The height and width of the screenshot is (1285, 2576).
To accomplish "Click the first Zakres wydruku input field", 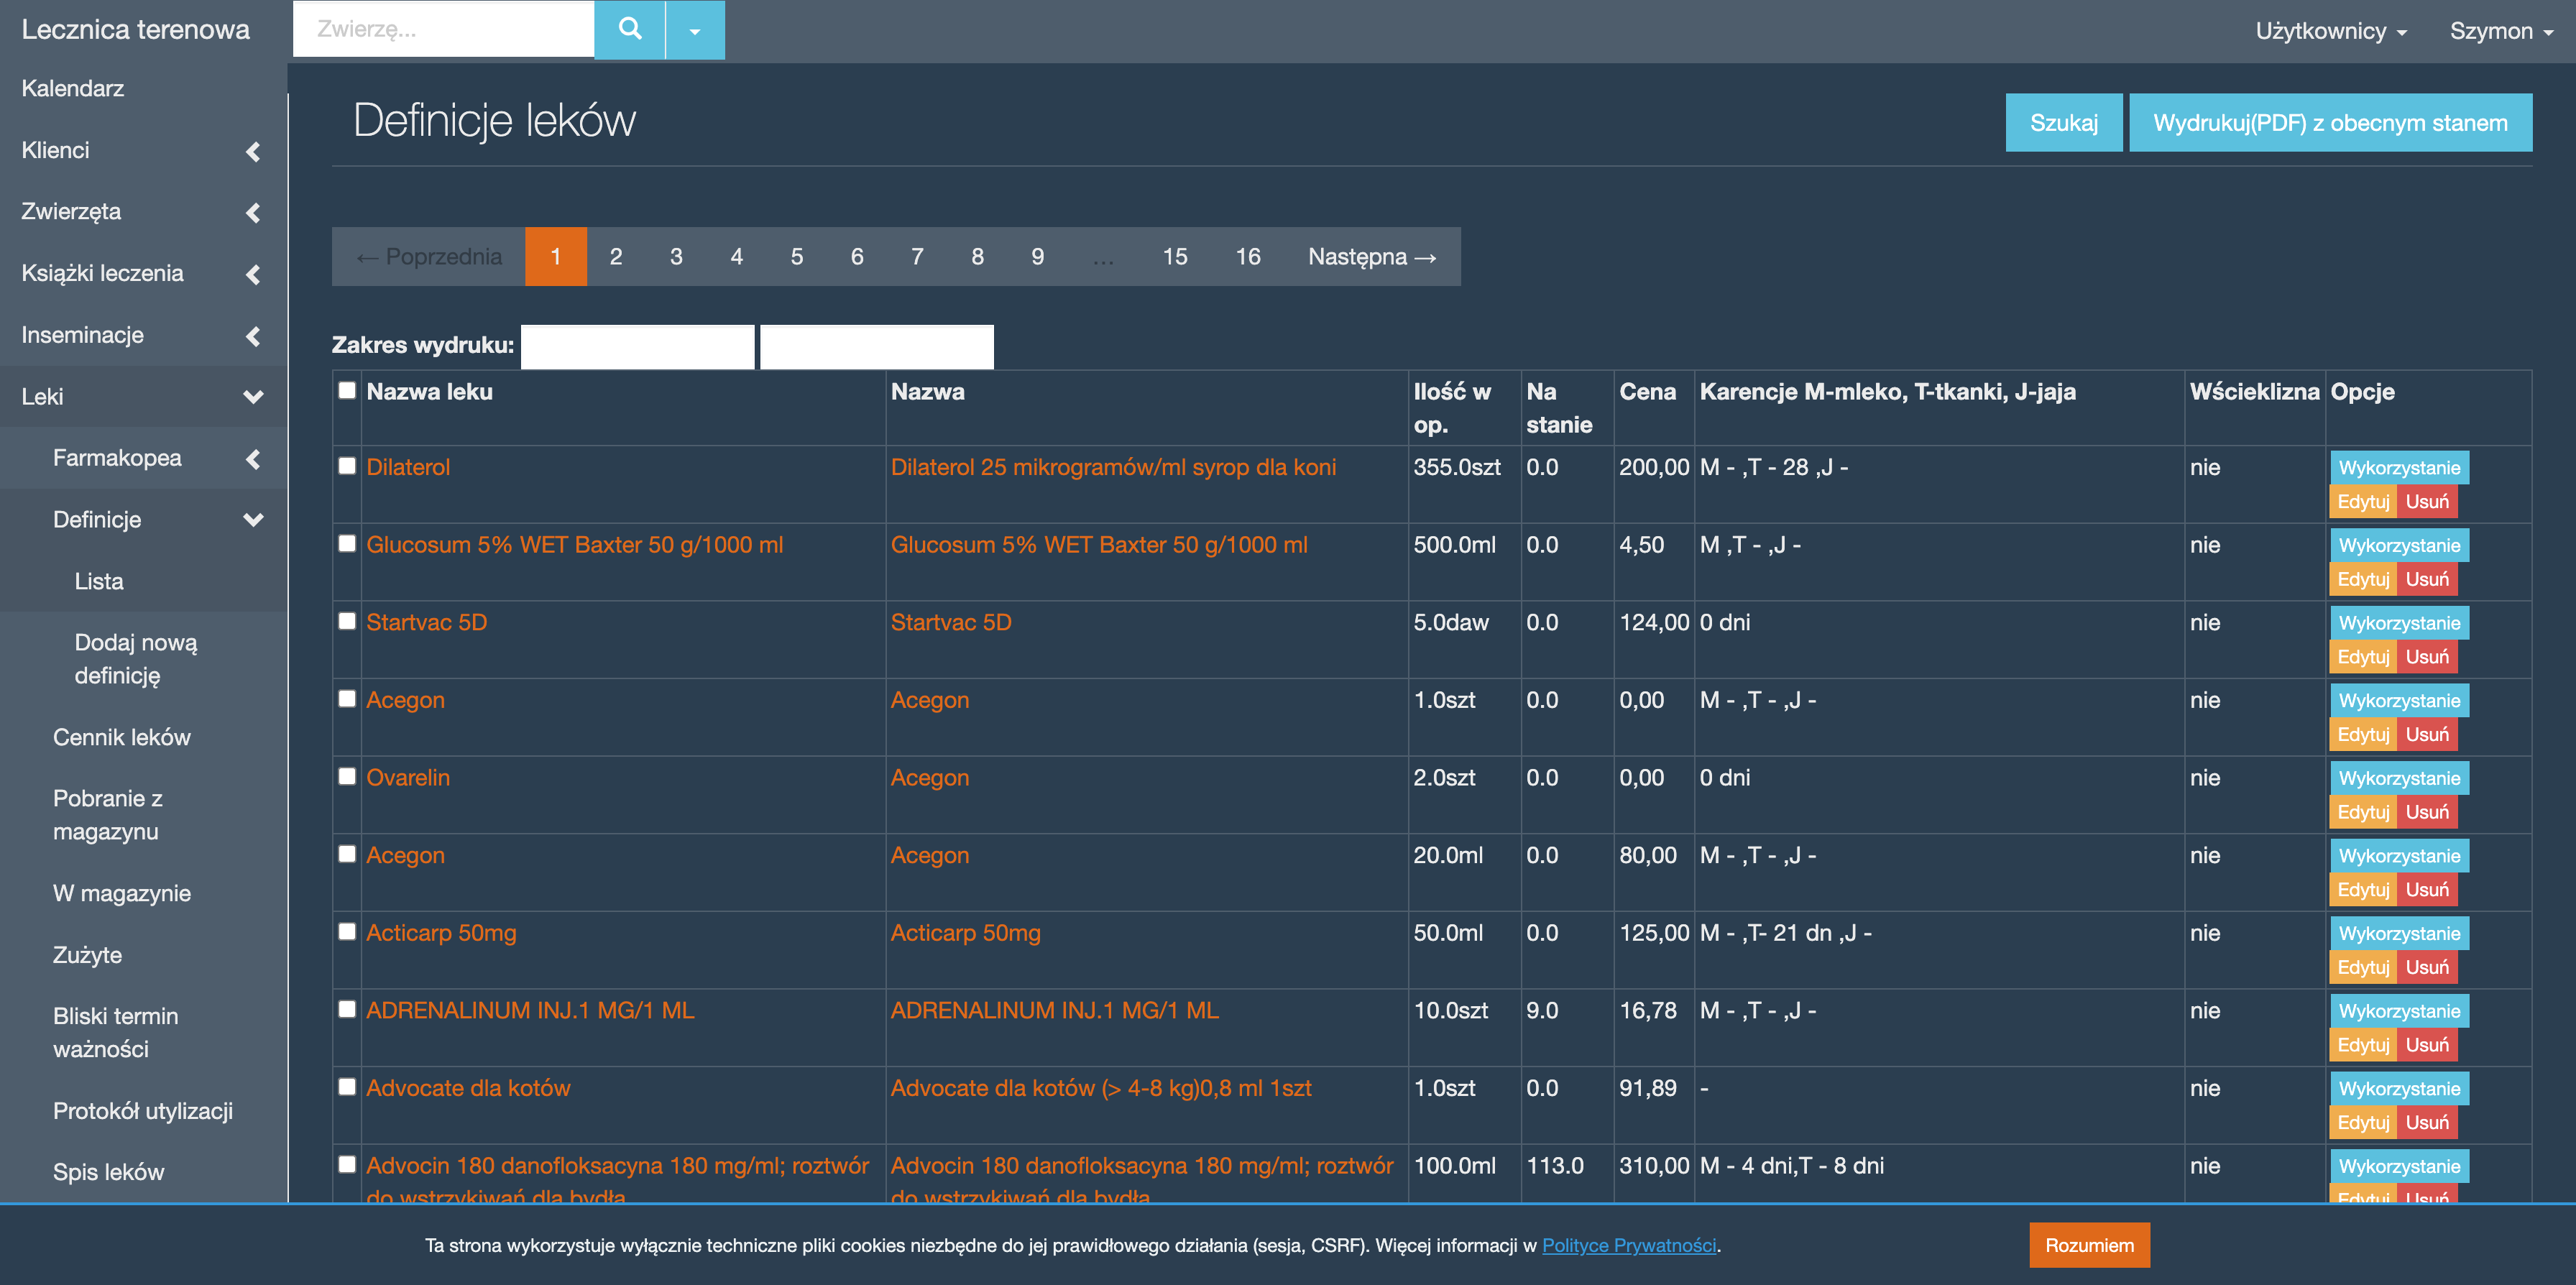I will point(637,346).
